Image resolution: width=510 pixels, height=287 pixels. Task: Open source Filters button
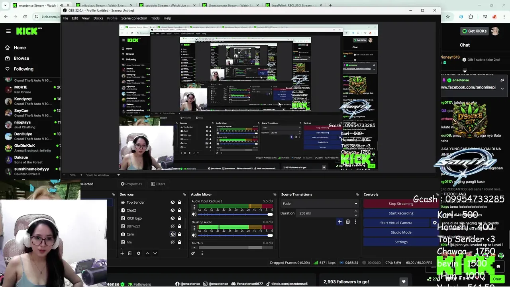point(158,184)
